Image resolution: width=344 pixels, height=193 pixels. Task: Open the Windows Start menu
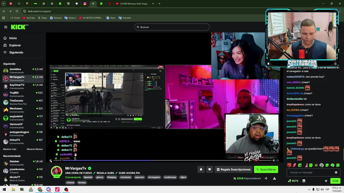4,190
